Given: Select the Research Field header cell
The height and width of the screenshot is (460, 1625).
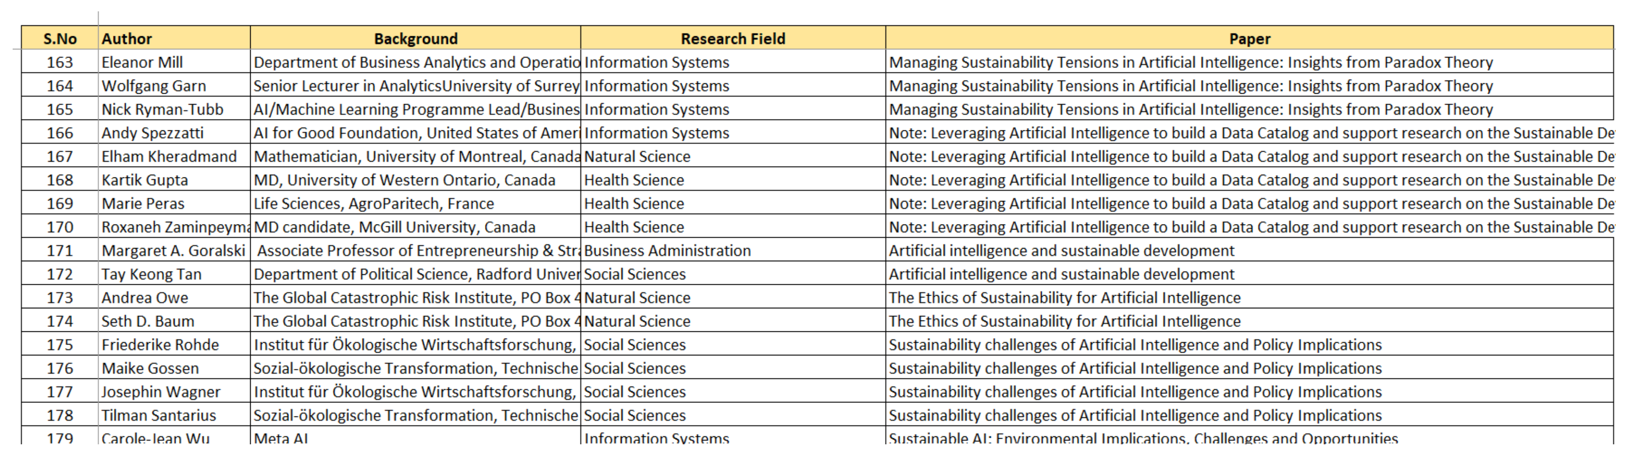Looking at the screenshot, I should coord(733,38).
